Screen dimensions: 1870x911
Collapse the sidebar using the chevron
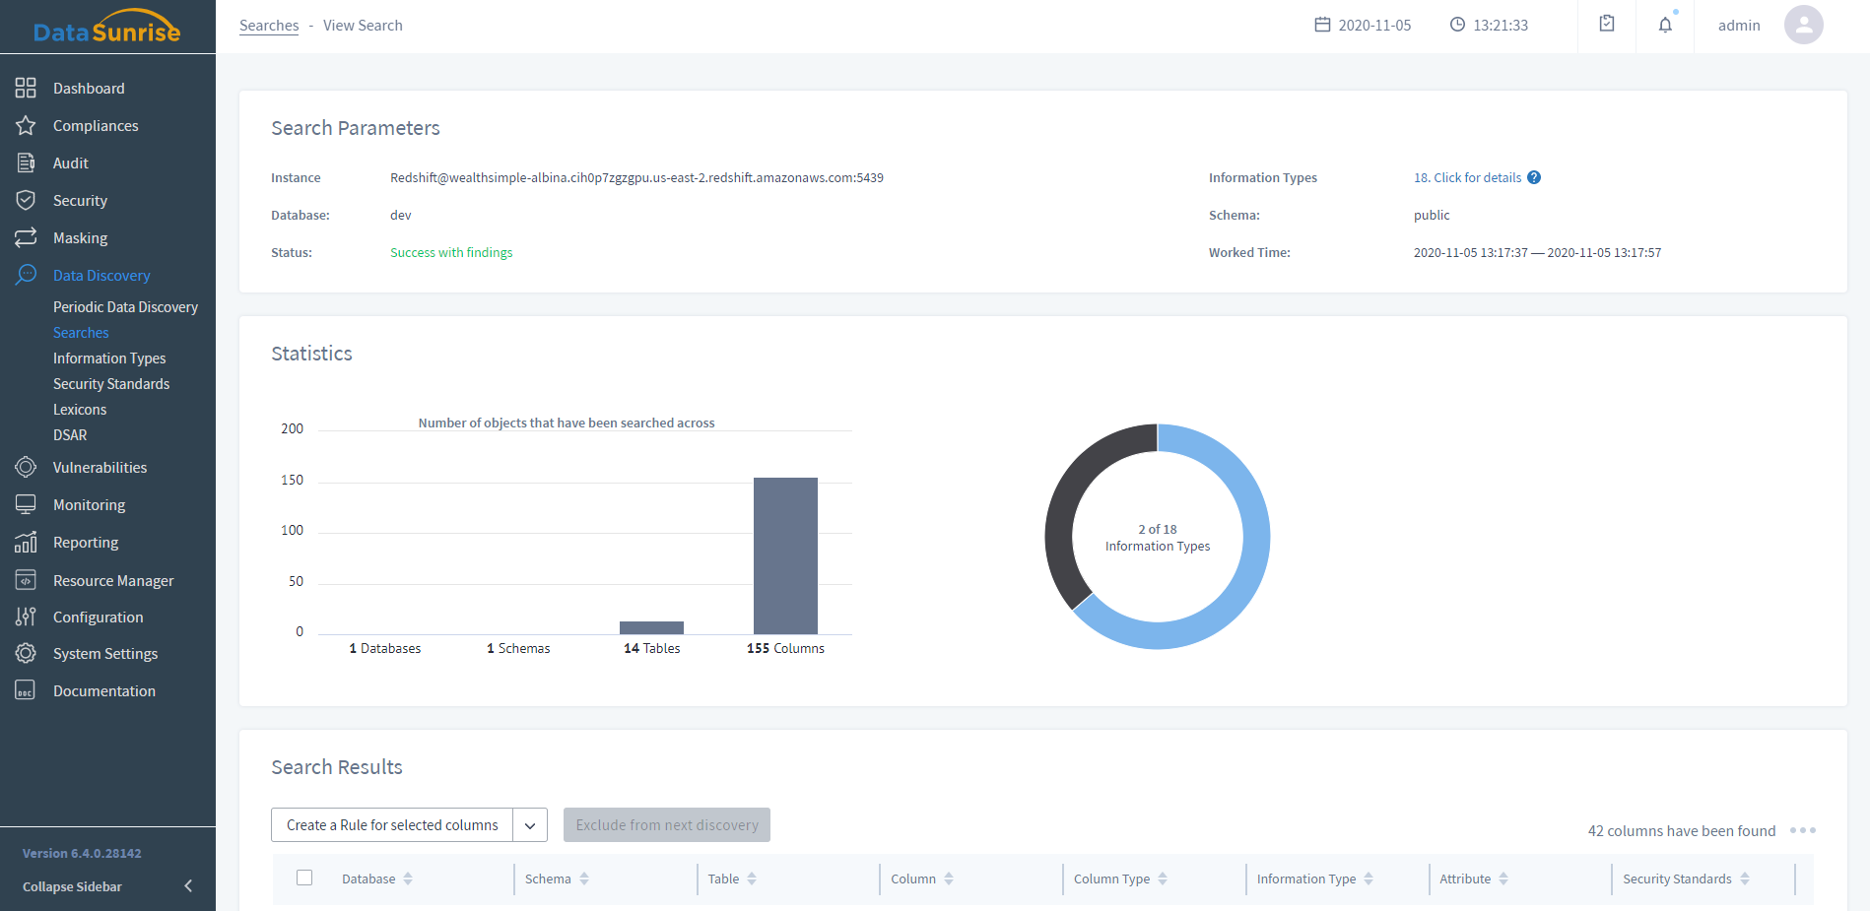(188, 886)
